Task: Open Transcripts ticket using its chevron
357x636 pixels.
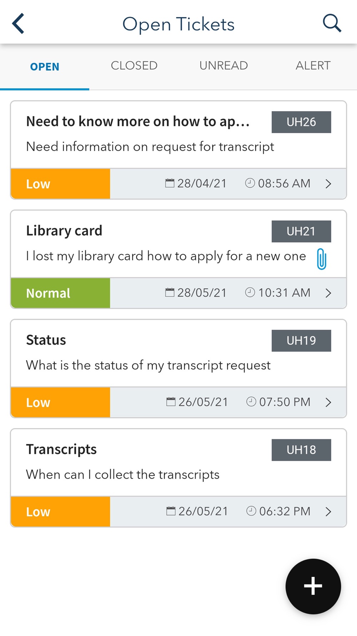Action: click(328, 512)
